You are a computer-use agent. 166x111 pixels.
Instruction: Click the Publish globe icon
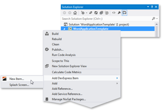(47, 49)
